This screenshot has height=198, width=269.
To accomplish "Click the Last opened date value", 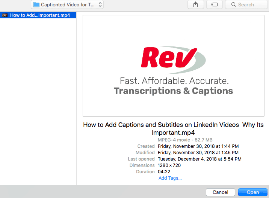I will (x=199, y=159).
